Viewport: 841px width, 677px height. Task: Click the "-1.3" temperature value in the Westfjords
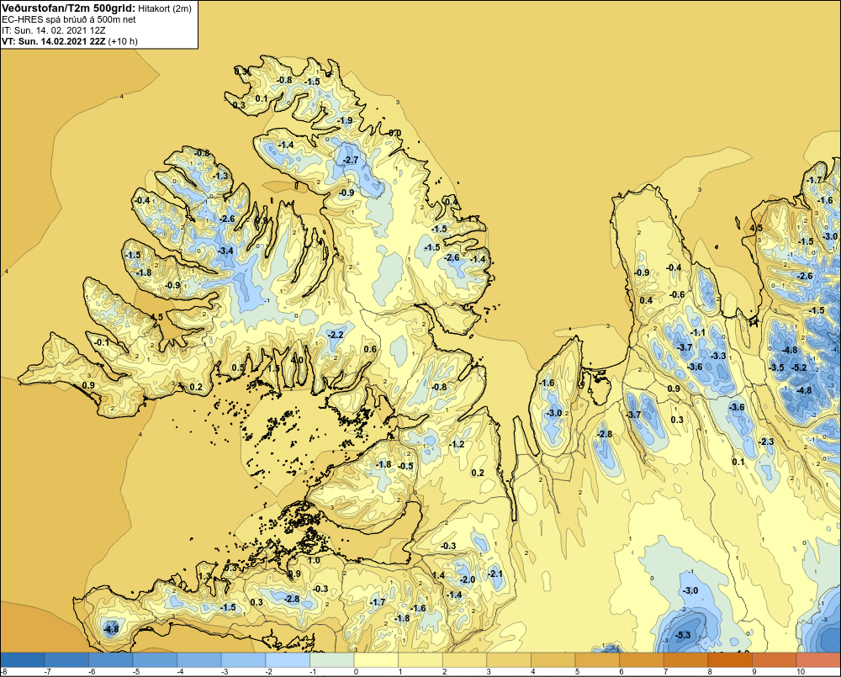220,176
